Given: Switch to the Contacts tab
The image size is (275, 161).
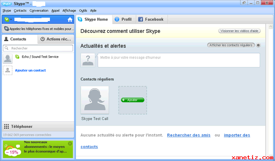Looking at the screenshot, I should coord(19,39).
